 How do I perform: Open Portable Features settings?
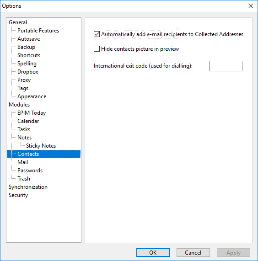click(38, 31)
